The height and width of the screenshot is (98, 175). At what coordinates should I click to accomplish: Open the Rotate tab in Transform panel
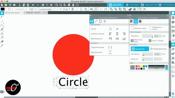point(100,21)
